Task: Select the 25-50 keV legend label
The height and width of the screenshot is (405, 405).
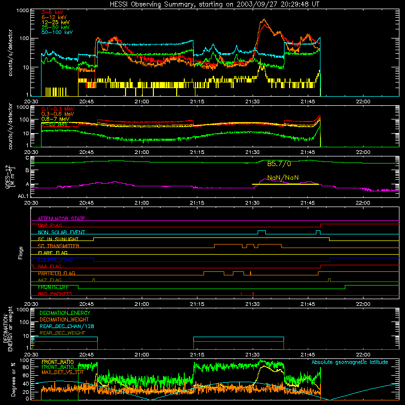Action: 56,27
